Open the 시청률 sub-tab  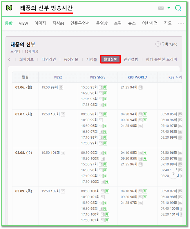tap(92, 59)
